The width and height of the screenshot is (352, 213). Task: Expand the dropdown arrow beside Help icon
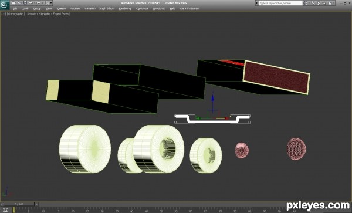coord(334,3)
